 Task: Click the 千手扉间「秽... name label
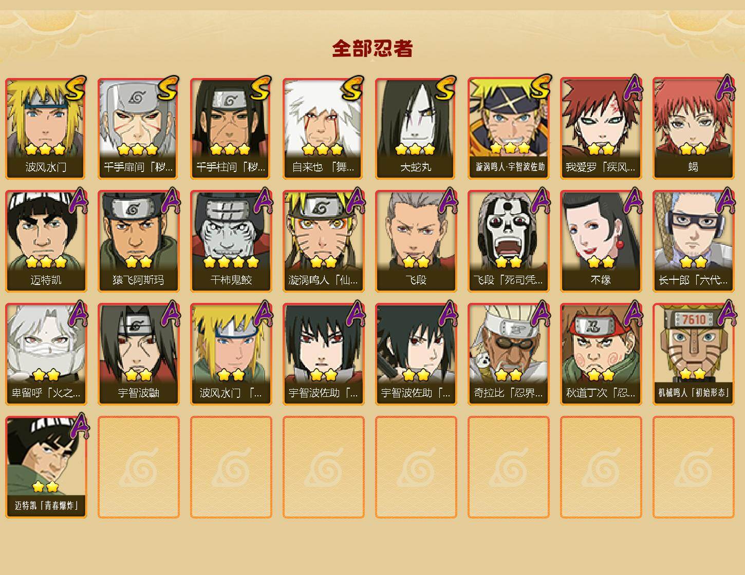(139, 167)
